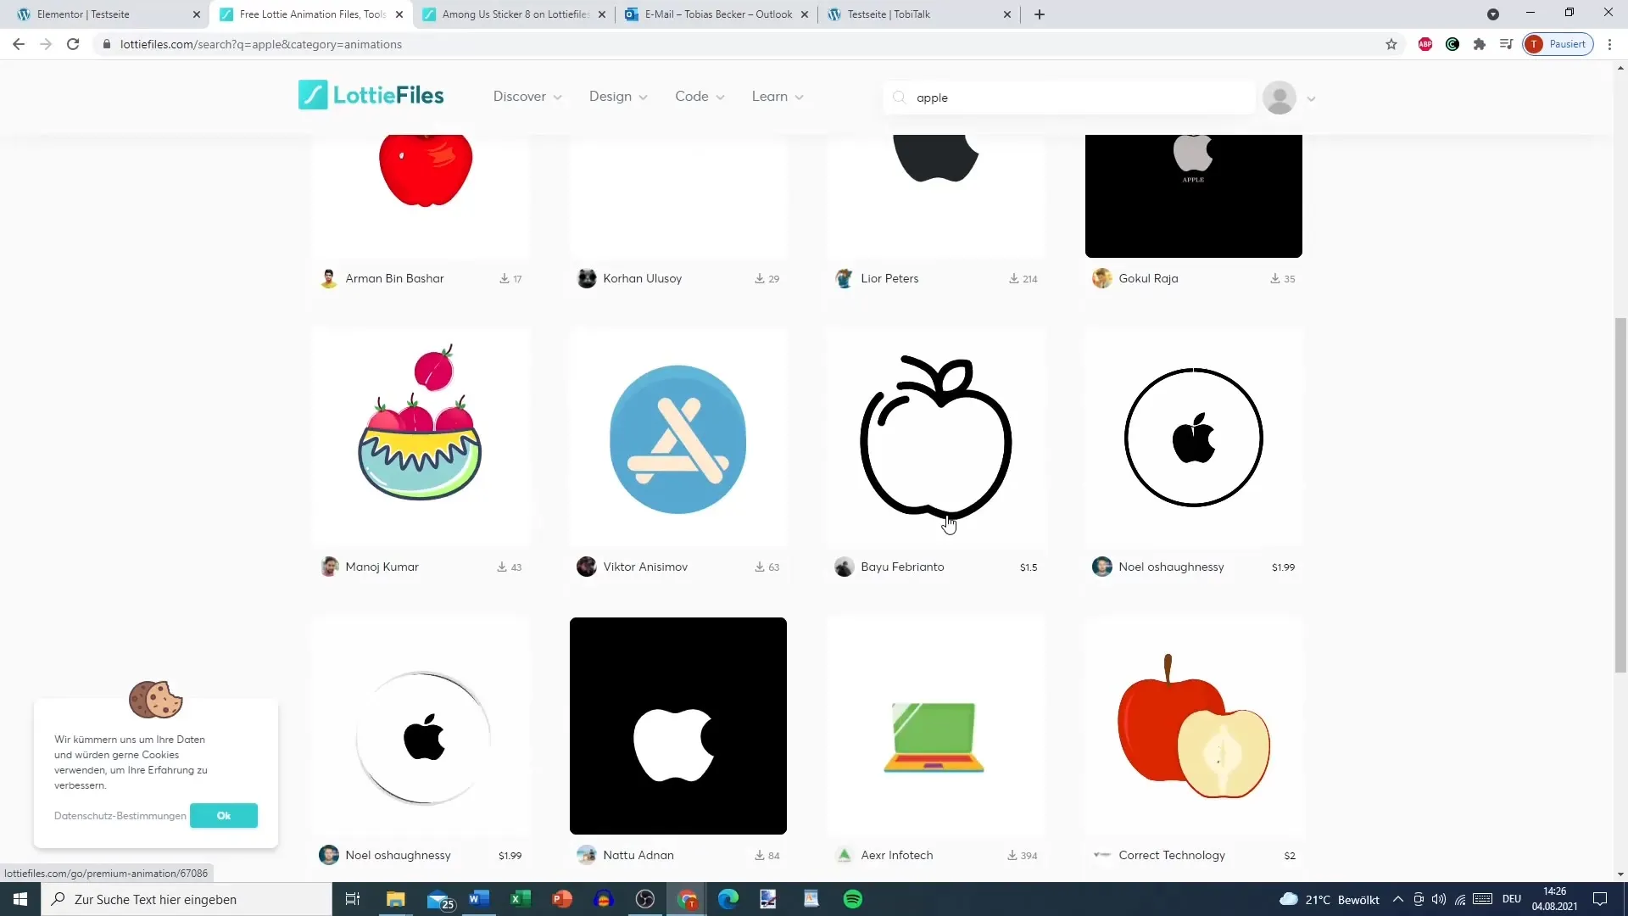Viewport: 1628px width, 916px height.
Task: Switch to the Among Us Sticker 8 tab
Action: [515, 14]
